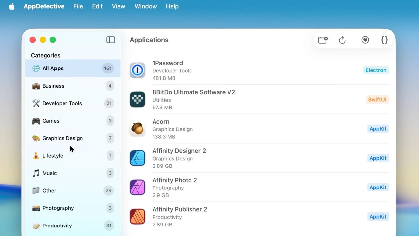
Task: Open the Apple menu
Action: point(12,6)
